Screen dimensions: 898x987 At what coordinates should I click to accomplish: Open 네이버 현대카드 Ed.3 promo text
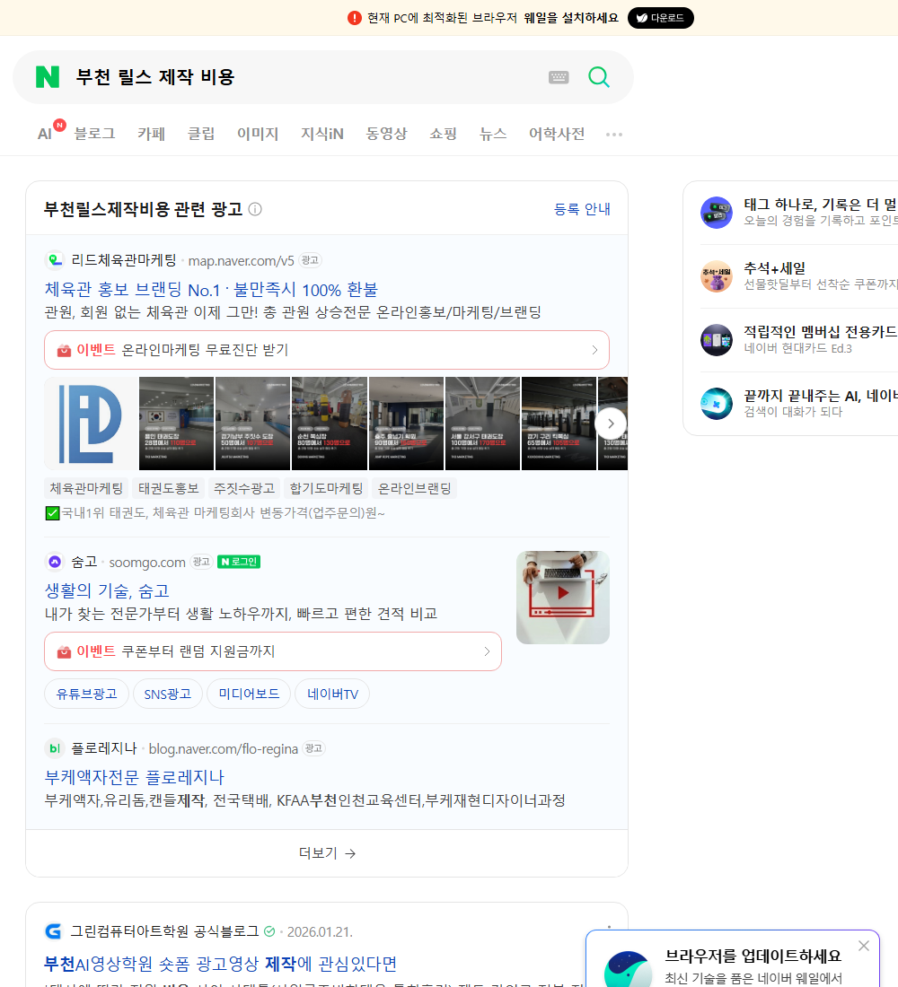point(797,348)
